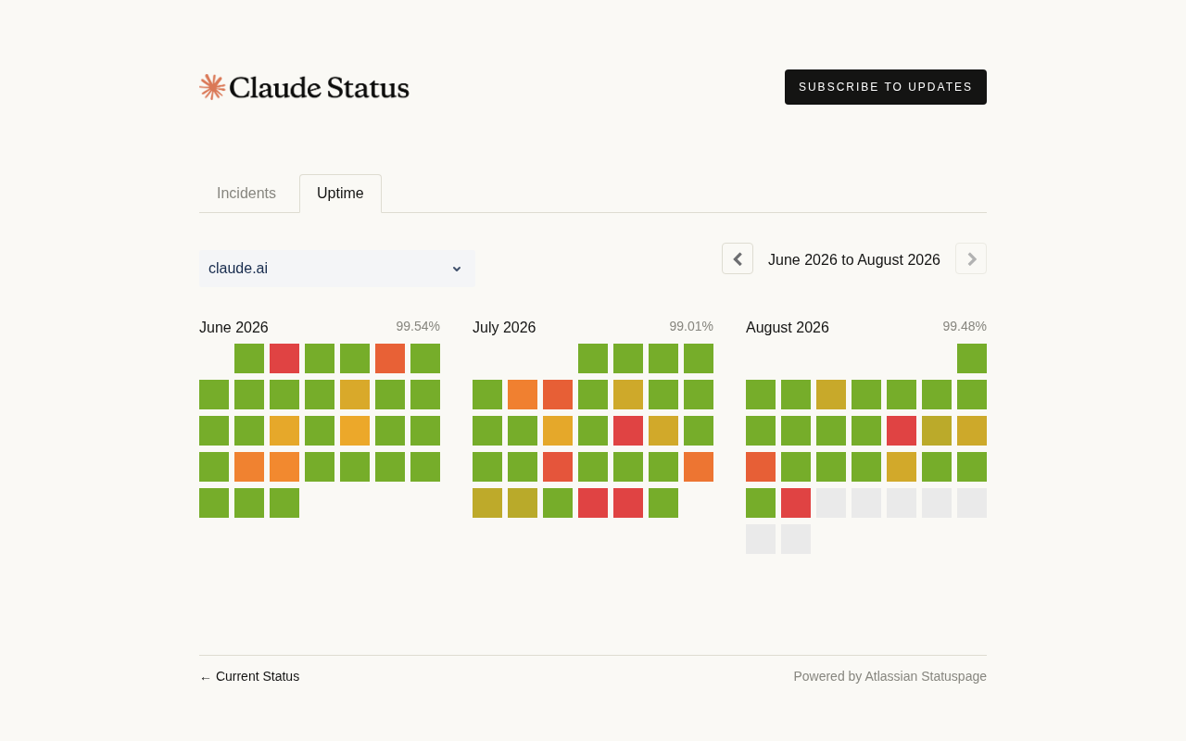This screenshot has width=1186, height=741.
Task: Select the red June 2 day square
Action: coord(284,358)
